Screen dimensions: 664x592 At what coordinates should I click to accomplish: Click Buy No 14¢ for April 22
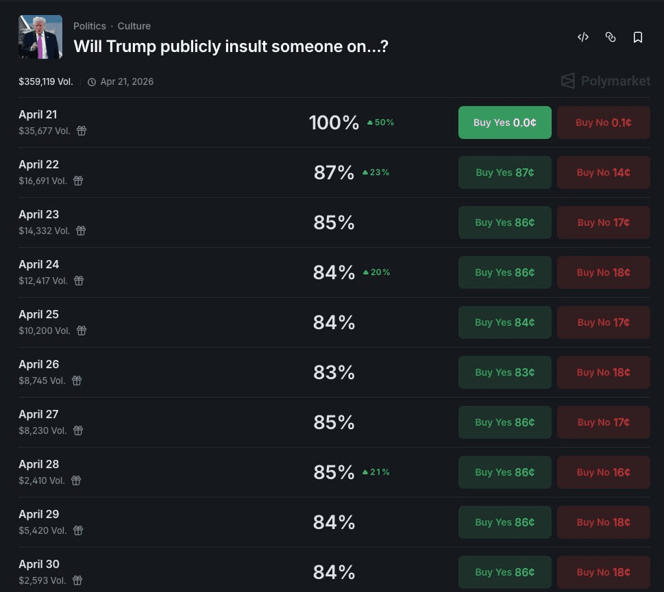pyautogui.click(x=603, y=172)
